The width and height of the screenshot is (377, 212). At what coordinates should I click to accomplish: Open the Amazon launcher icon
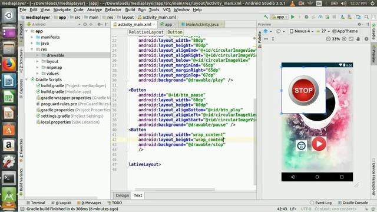9,145
